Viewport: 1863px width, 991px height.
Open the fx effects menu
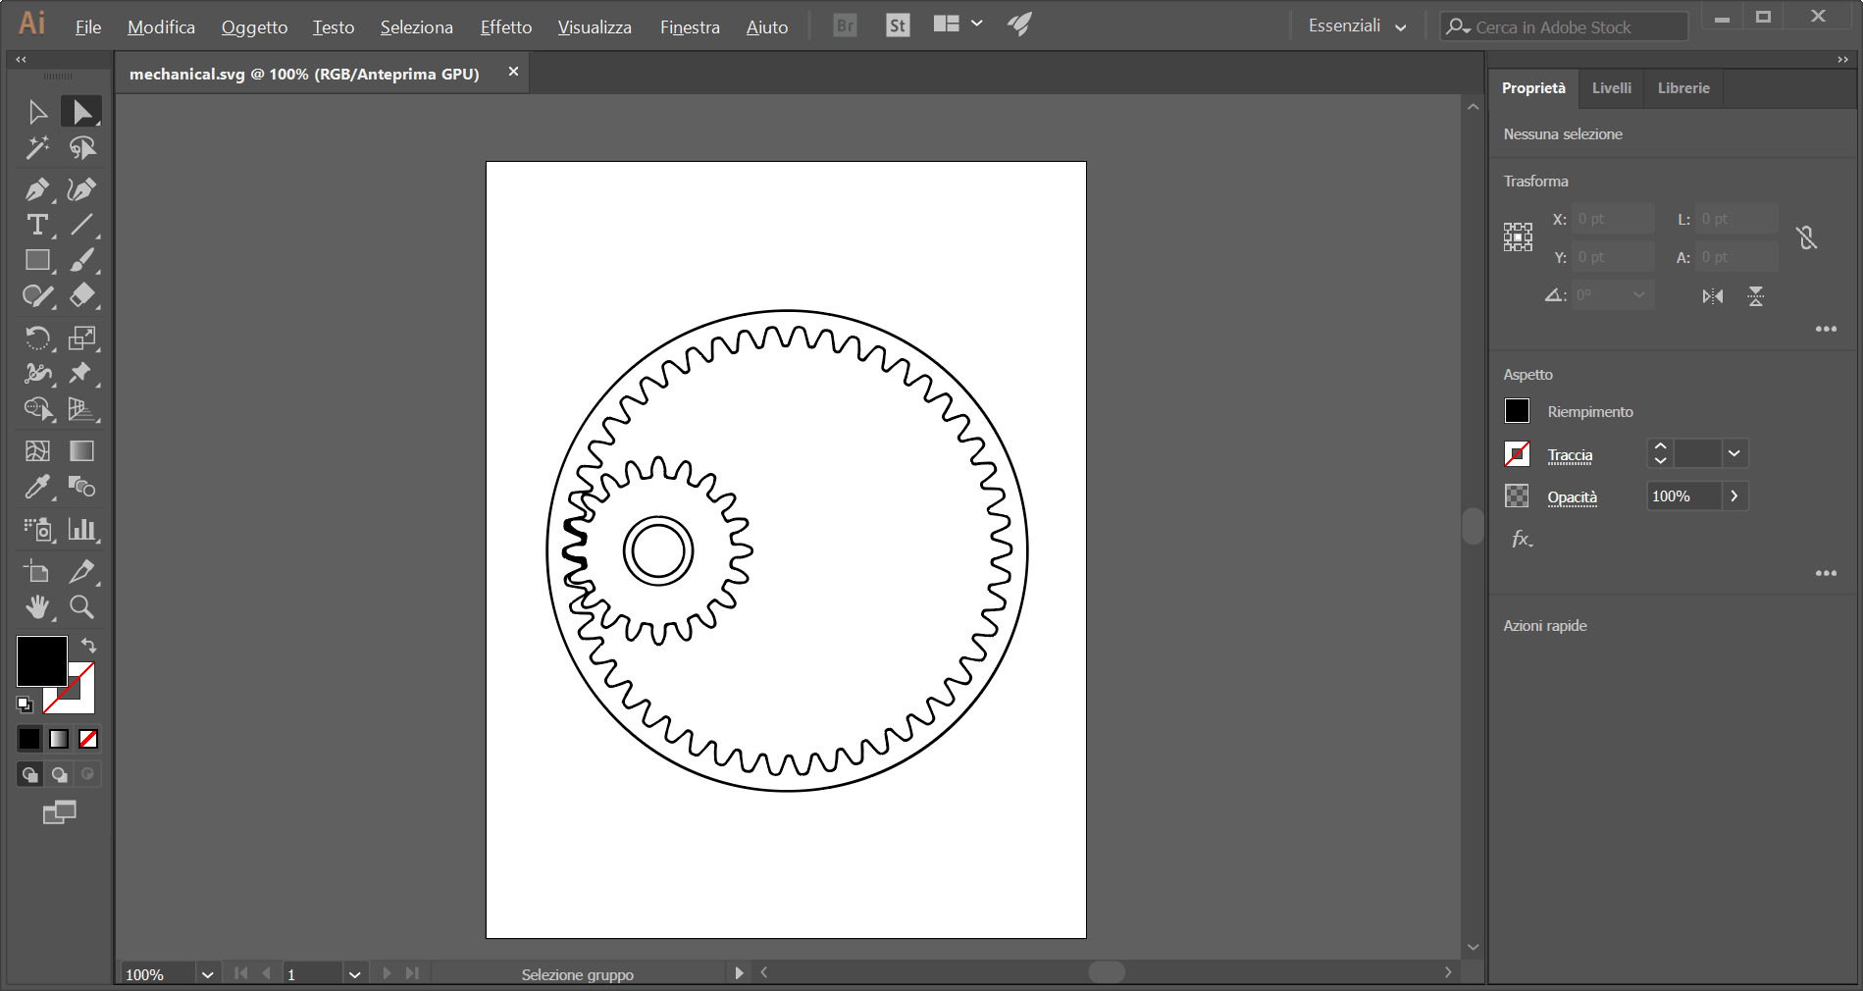1522,539
